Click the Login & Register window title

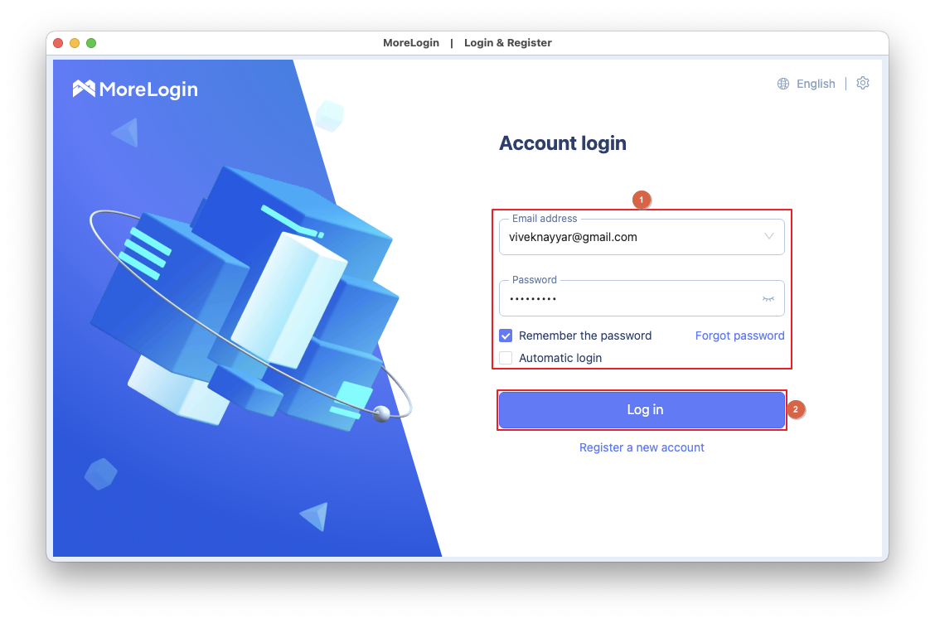click(x=507, y=43)
